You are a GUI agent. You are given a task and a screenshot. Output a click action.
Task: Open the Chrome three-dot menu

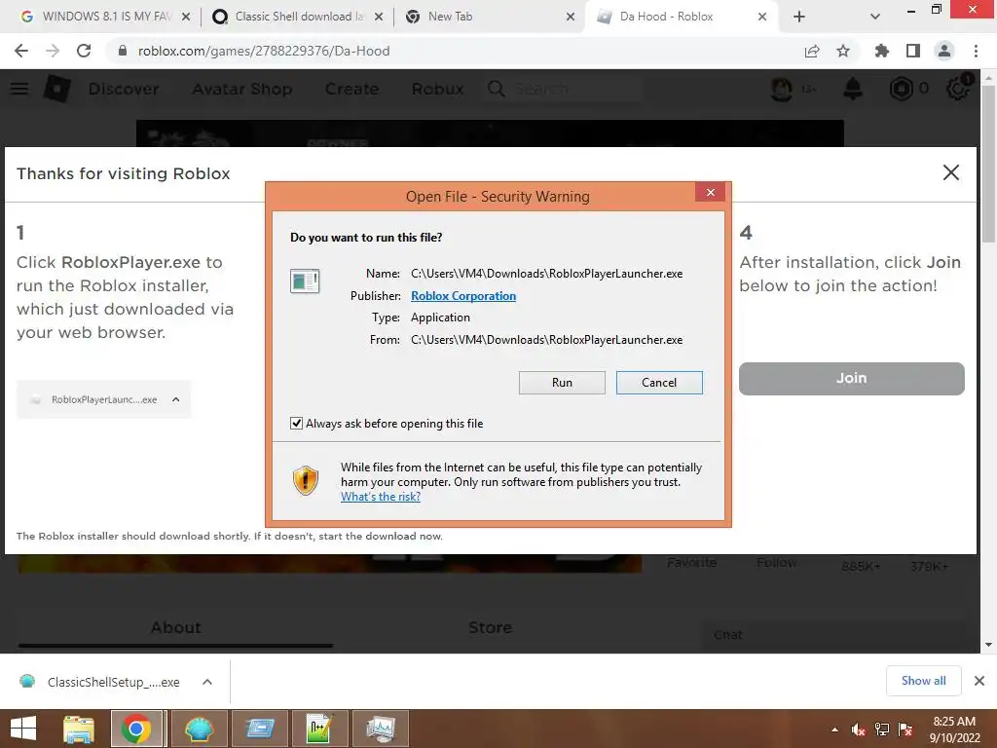coord(976,51)
